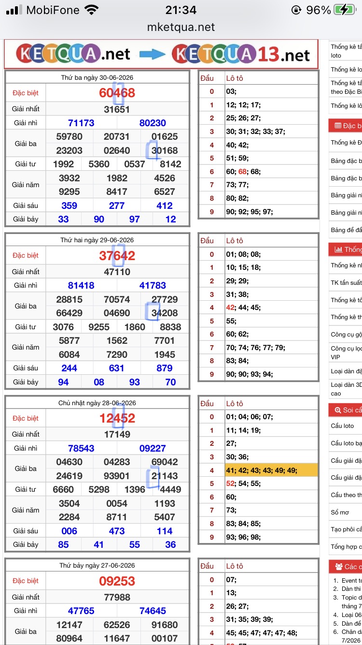Select the date header 'Chủ nhật ngày 28-06-2026'

97,403
